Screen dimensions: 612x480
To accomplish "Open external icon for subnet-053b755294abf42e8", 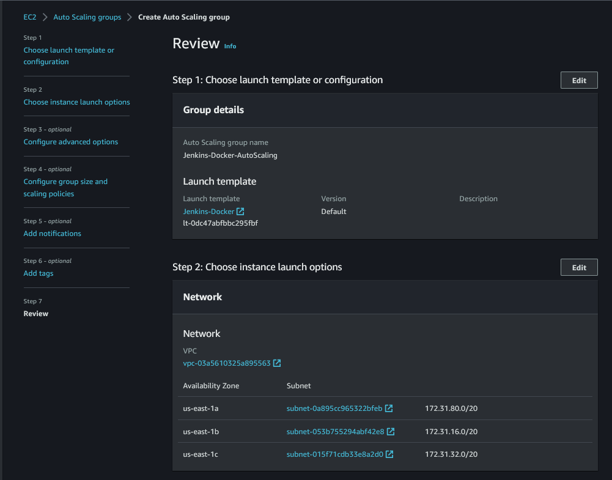I will tap(391, 432).
